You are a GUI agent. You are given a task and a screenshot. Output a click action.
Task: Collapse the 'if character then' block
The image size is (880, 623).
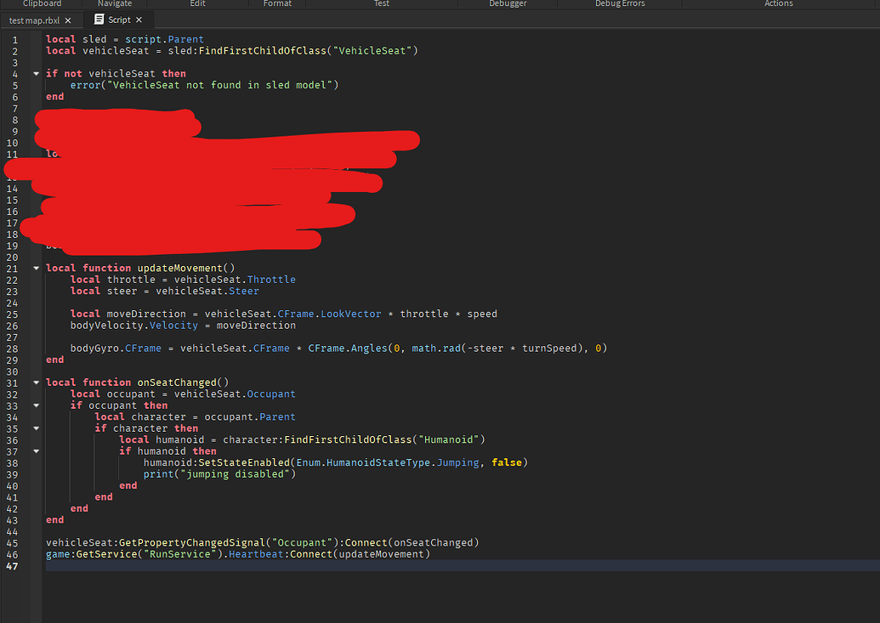click(37, 428)
